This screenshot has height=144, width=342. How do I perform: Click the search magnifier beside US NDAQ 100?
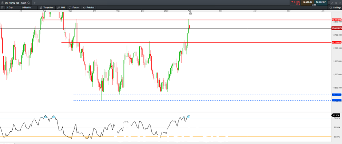coord(28,3)
